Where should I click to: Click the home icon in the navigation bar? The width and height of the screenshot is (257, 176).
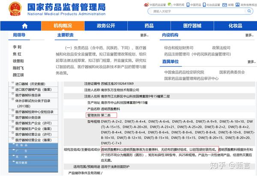point(25,26)
